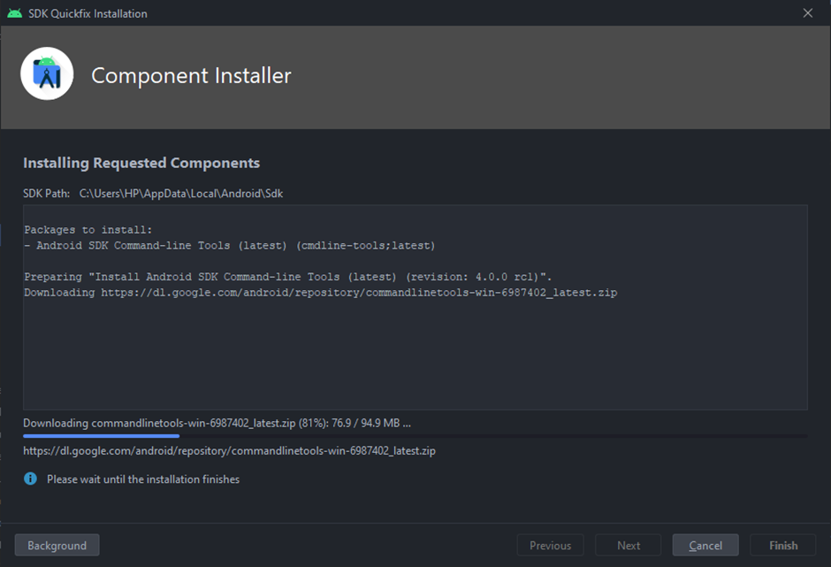Screen dimensions: 831x567
Task: Click the blue info icon beside wait message
Action: pos(31,479)
